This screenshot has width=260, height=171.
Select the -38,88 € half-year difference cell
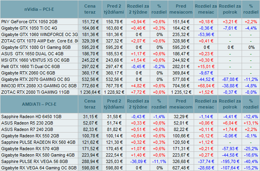coord(230,86)
